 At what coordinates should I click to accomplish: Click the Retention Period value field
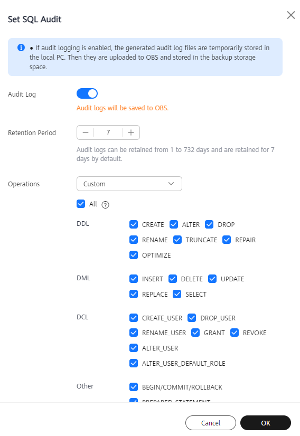pyautogui.click(x=108, y=132)
